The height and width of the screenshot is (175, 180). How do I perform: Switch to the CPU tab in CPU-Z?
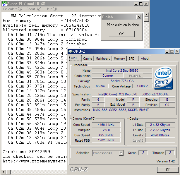pyautogui.click(x=76, y=58)
